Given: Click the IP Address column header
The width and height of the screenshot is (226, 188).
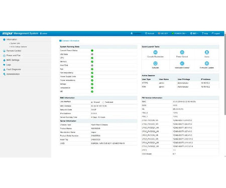Looking at the screenshot, I should 206,79.
